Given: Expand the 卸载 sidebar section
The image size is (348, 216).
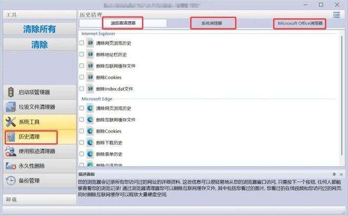Looking at the screenshot, I should click(40, 200).
